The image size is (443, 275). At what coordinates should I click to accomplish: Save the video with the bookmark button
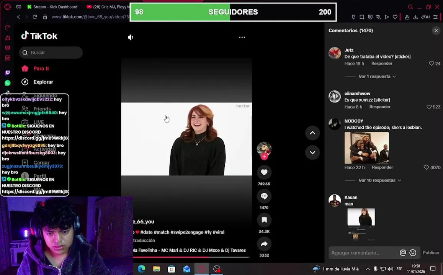pyautogui.click(x=264, y=220)
